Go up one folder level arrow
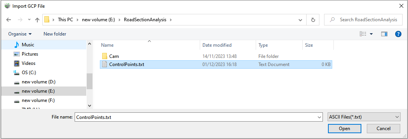The height and width of the screenshot is (139, 408). tap(37, 20)
